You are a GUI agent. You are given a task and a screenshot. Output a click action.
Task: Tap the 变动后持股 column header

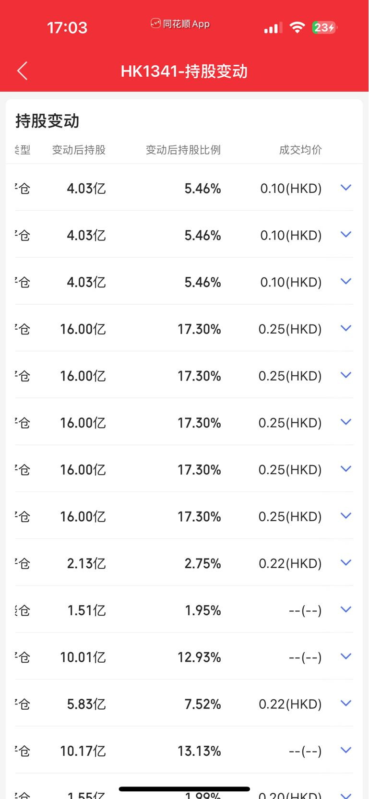79,150
